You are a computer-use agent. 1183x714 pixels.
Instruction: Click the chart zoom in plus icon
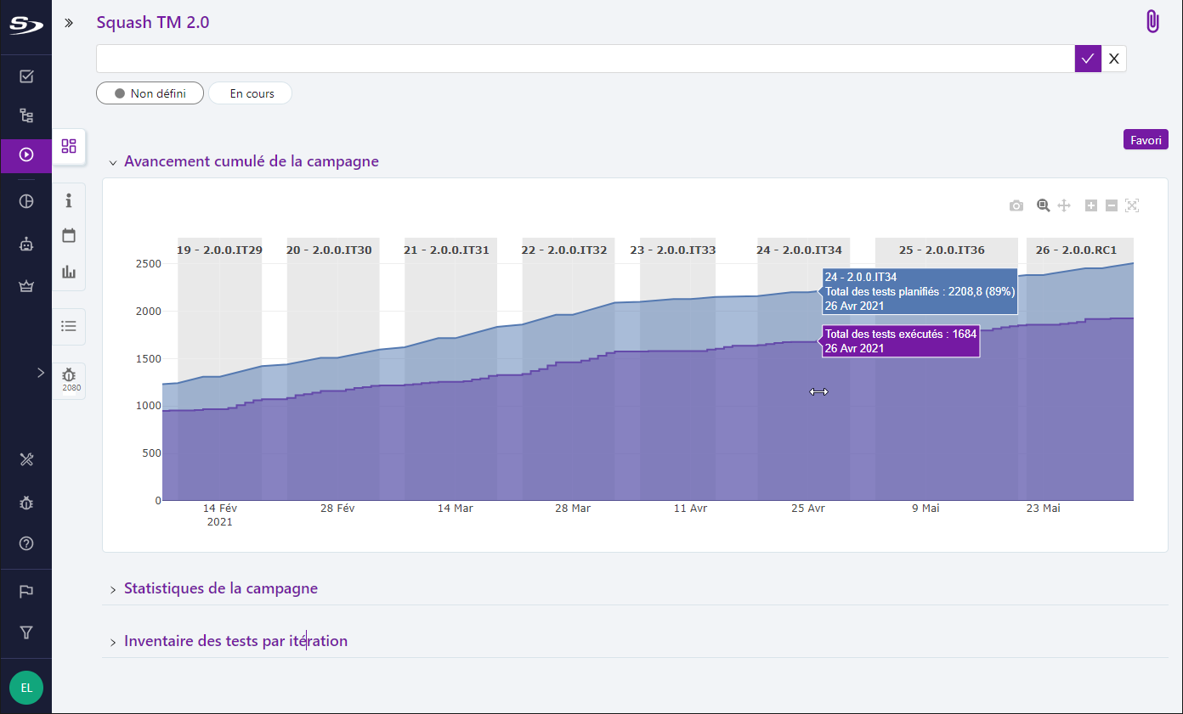(x=1091, y=205)
